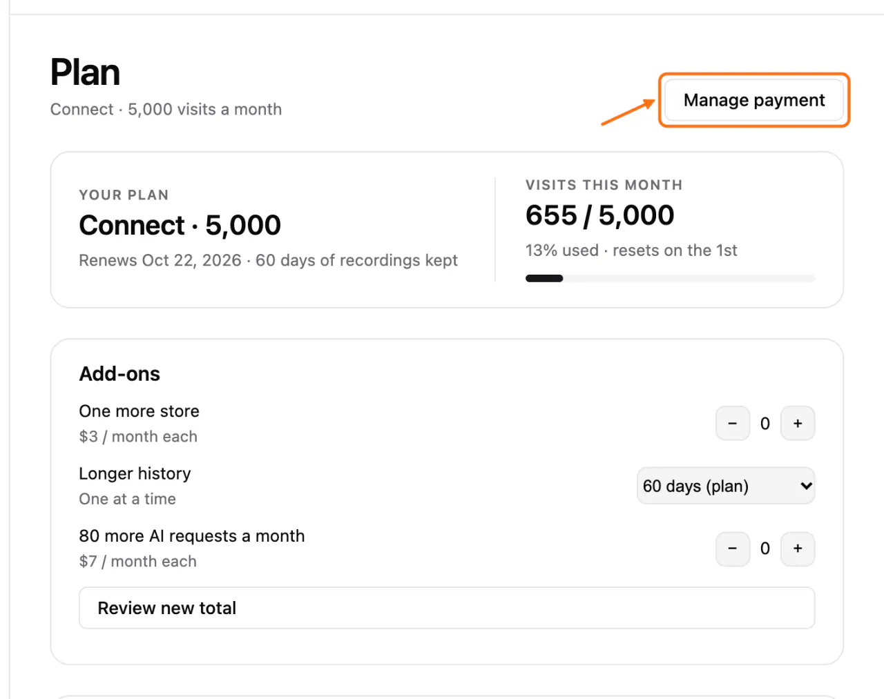This screenshot has width=884, height=699.
Task: Click the '13% used' reset note
Action: click(x=631, y=250)
